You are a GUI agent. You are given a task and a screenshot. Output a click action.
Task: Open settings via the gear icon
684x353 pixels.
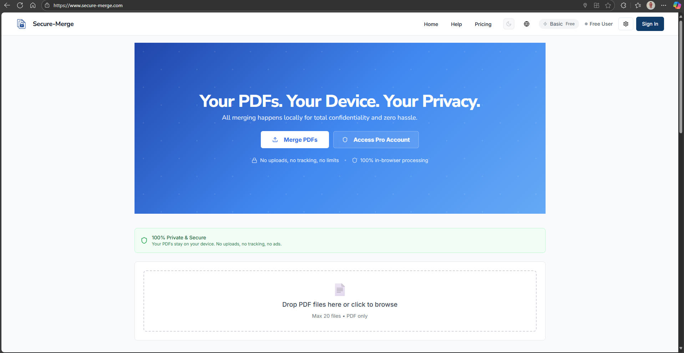point(626,24)
